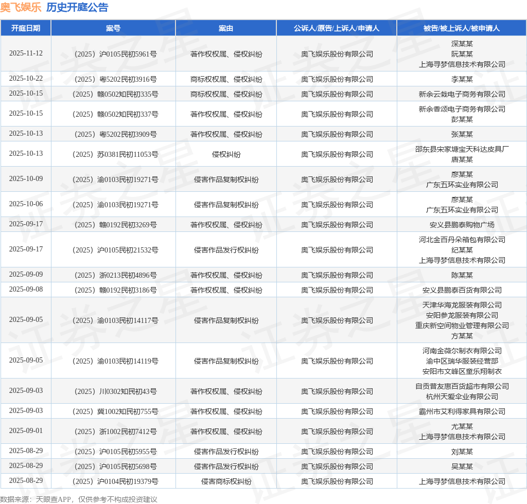527x504 pixels.
Task: Click case number 沪0105民初5955号
Action: (116, 452)
